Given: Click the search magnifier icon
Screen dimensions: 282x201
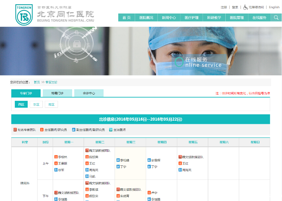Looking at the screenshot, I should coord(276,17).
